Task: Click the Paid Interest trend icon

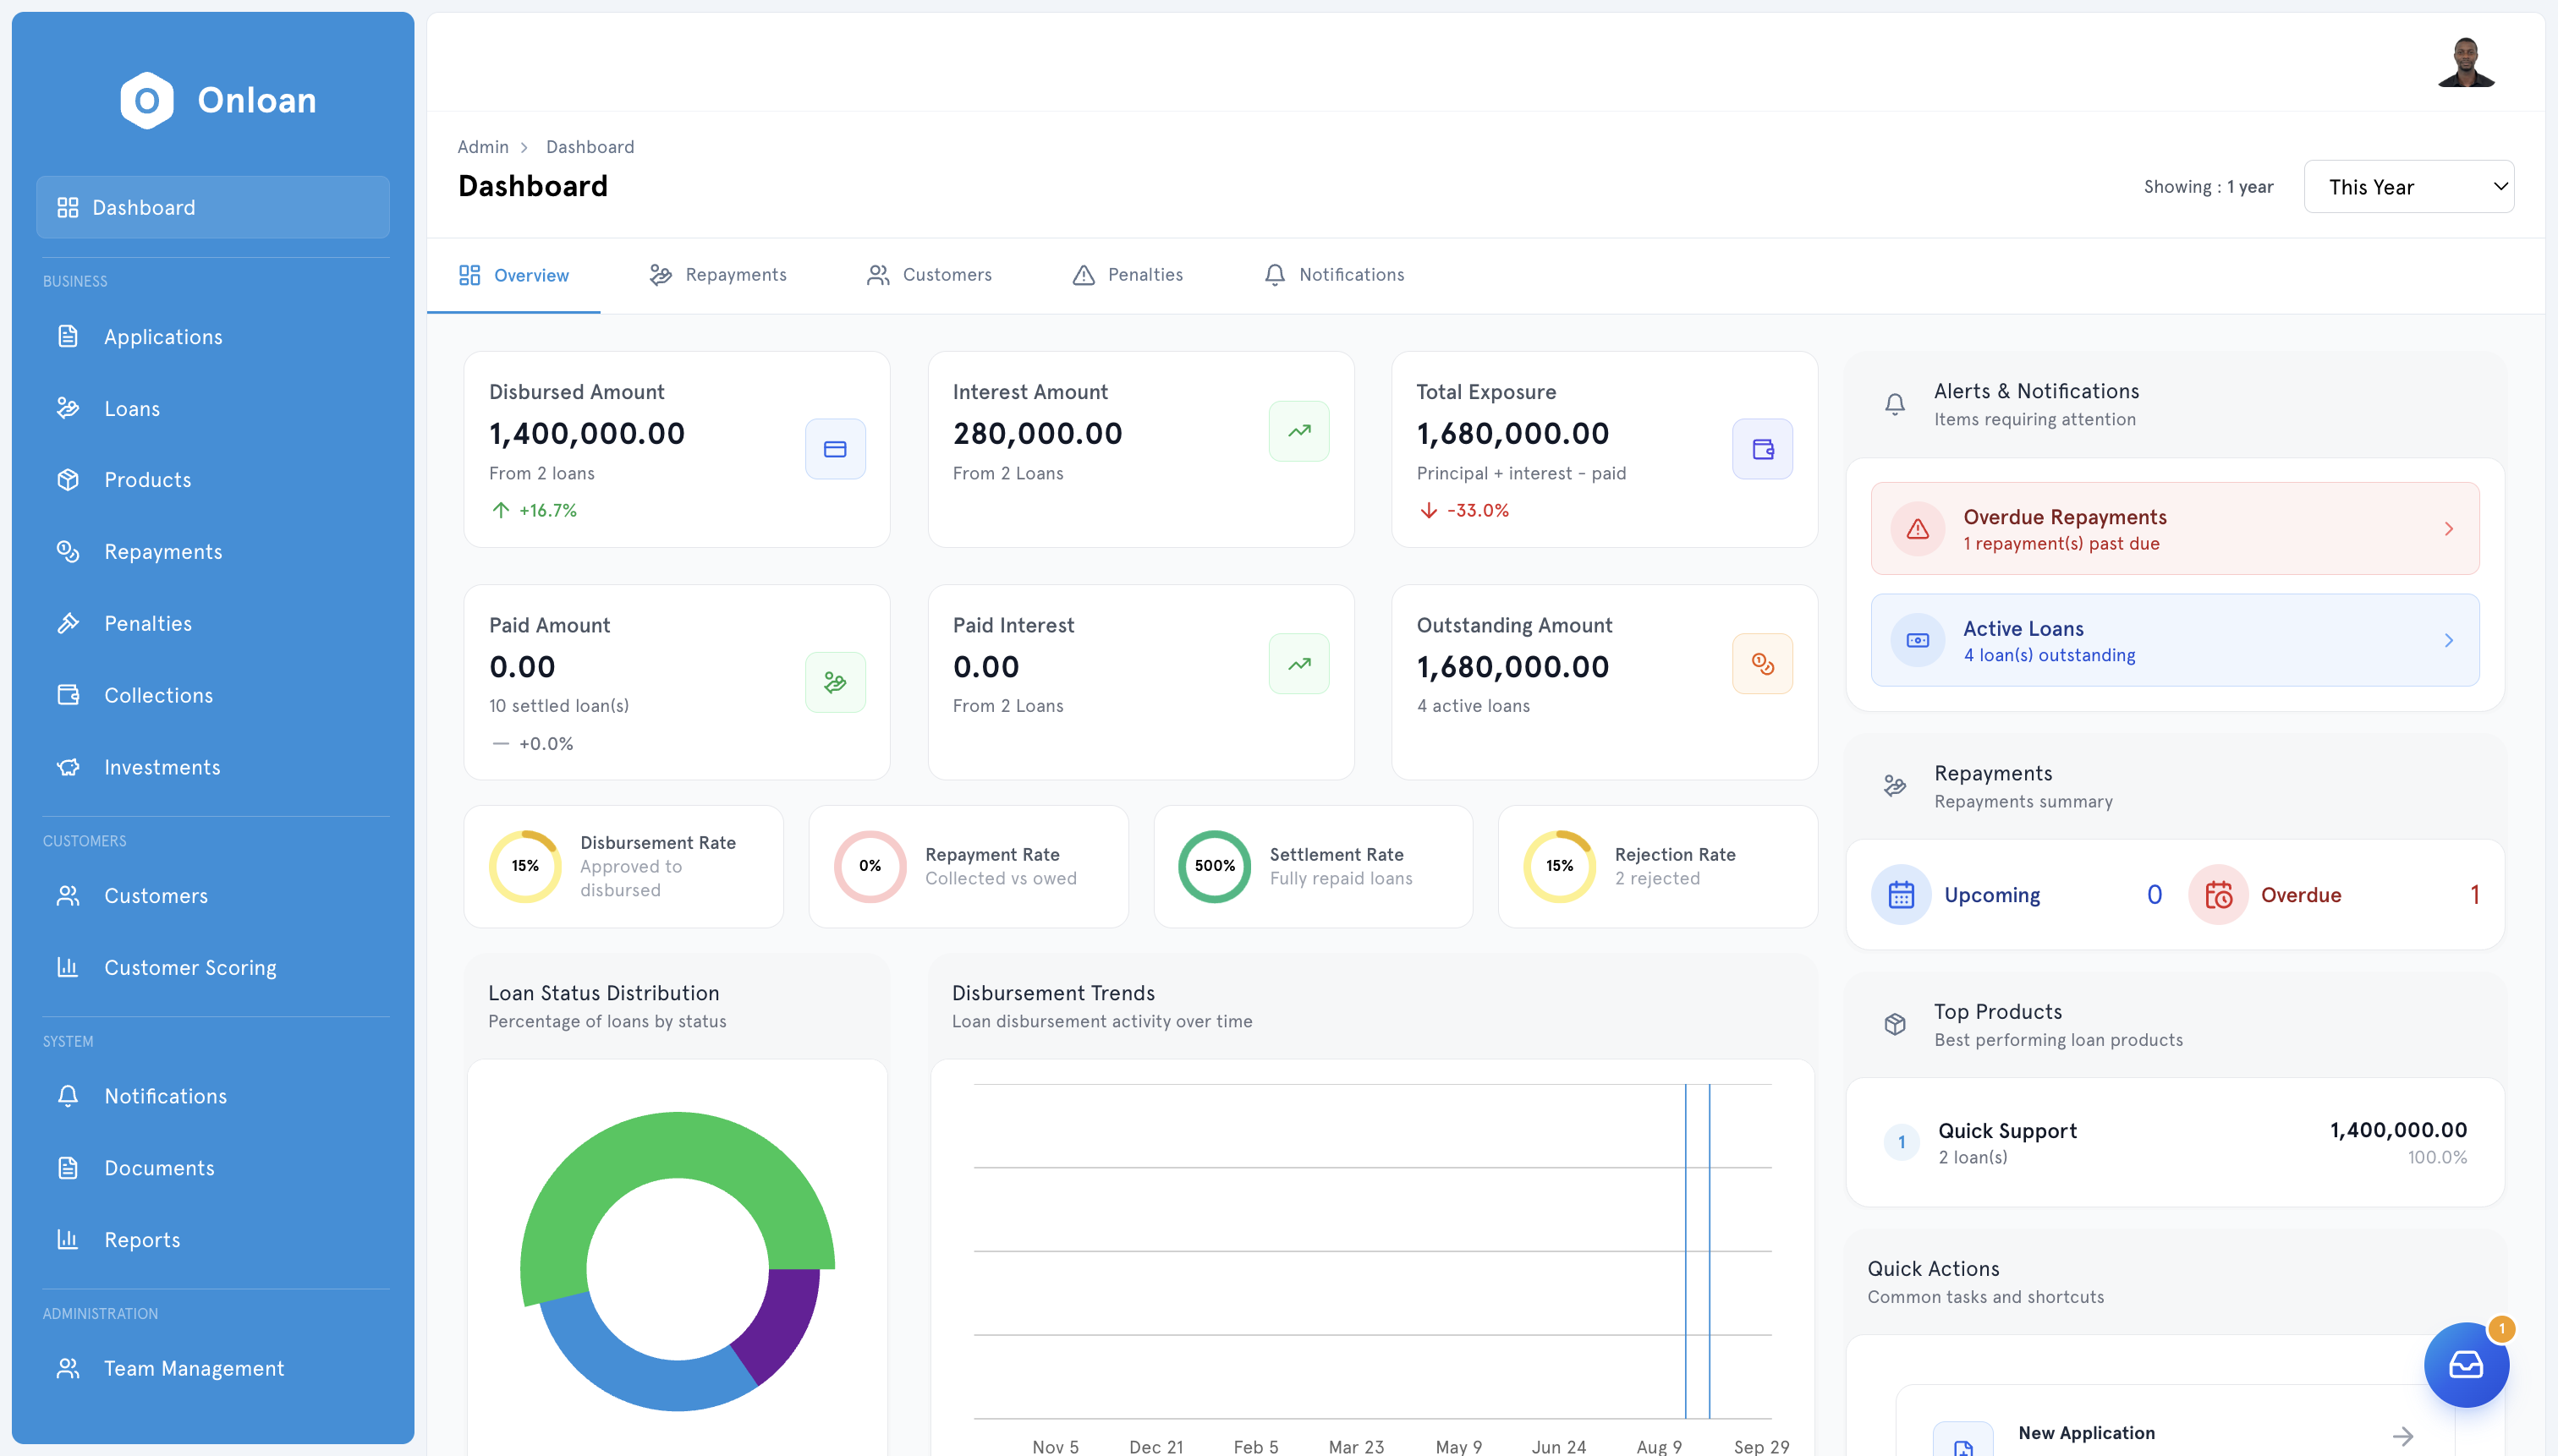Action: click(1298, 664)
